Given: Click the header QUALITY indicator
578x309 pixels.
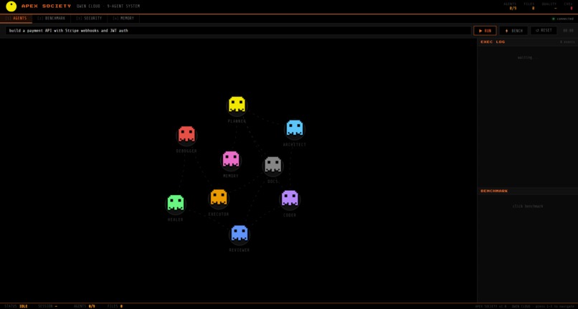Looking at the screenshot, I should click(x=549, y=6).
